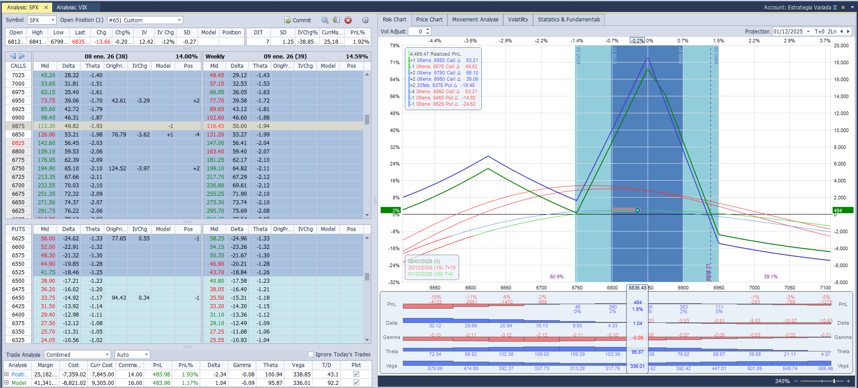Go to previous expiration with left blue arrow
The image size is (858, 388).
tap(13, 56)
